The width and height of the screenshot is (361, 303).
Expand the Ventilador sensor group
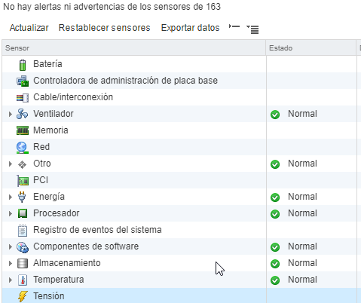[x=11, y=114]
